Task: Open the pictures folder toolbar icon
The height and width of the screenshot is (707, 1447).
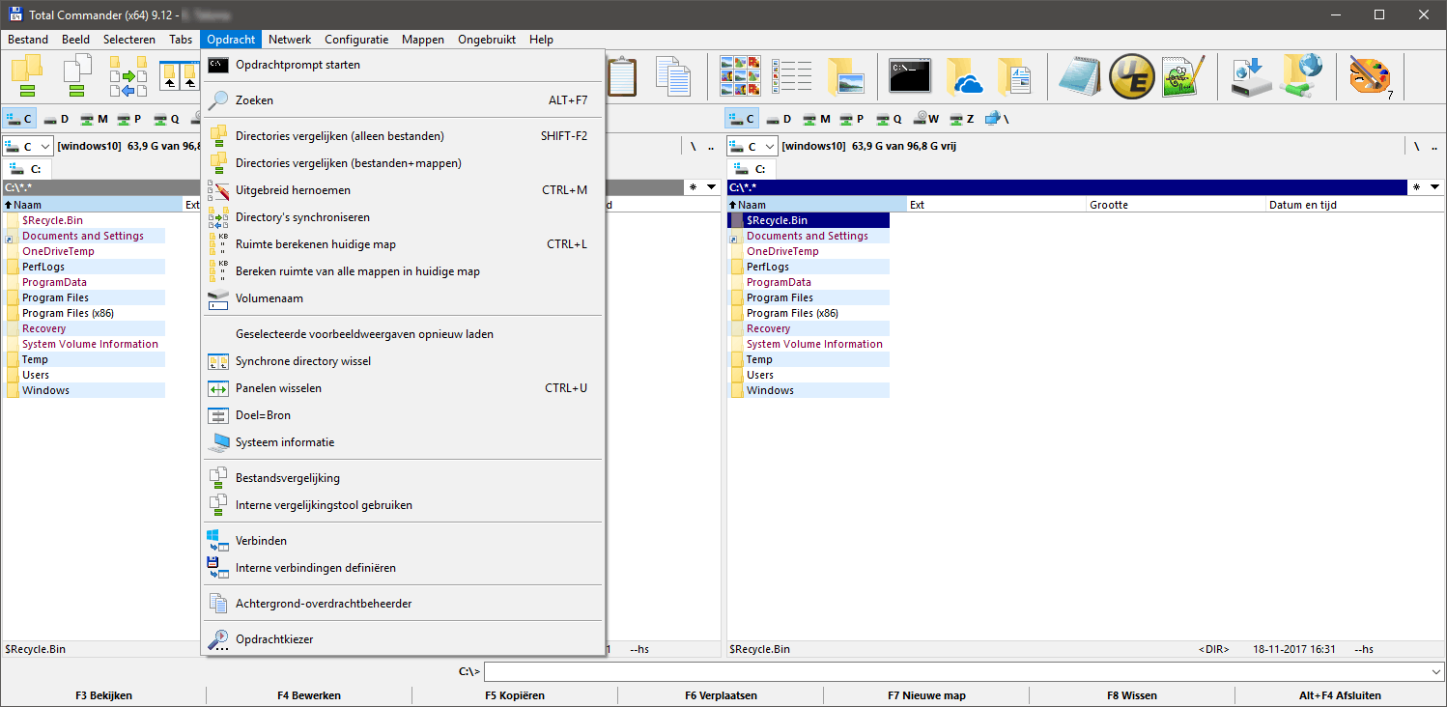Action: [x=845, y=75]
